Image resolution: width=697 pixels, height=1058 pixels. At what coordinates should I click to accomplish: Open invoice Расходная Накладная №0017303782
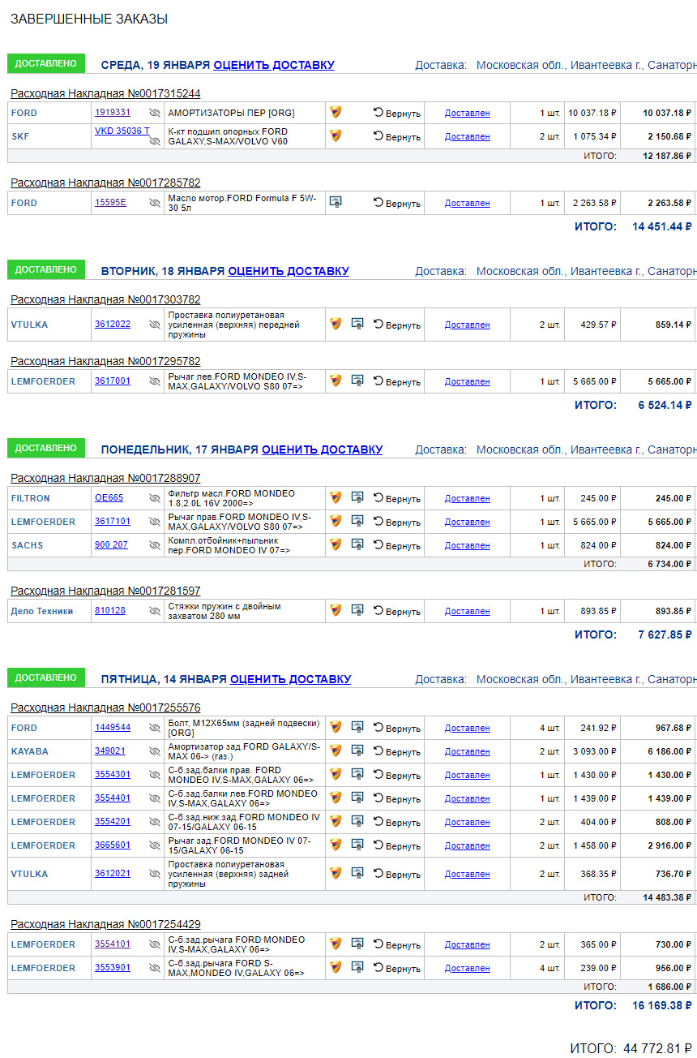point(105,299)
